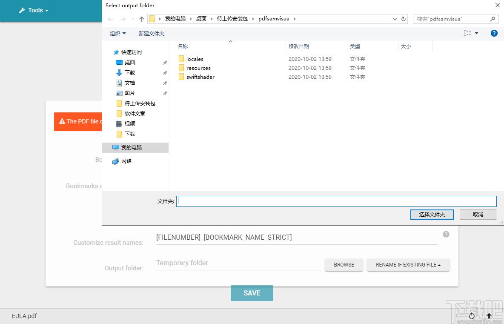Create a folder with 新建文件夹
The image size is (504, 324).
(x=152, y=34)
